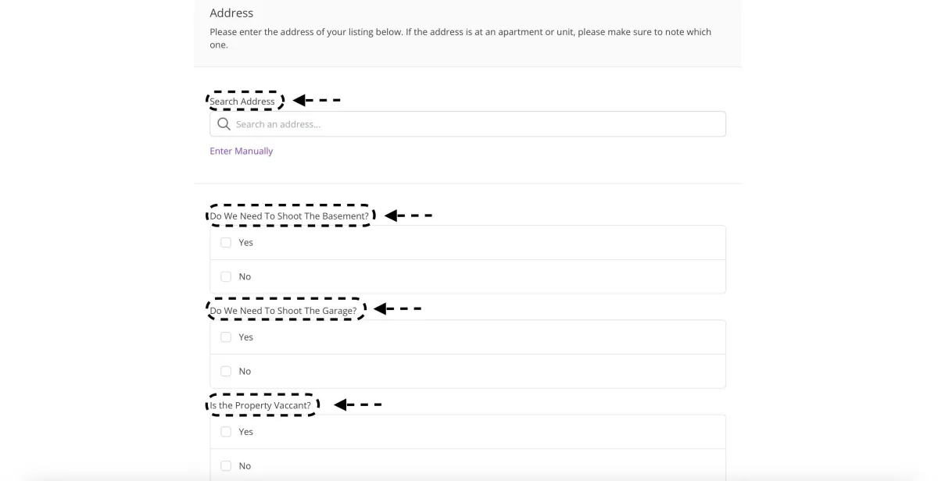Click the 'Do We Need To Shoot The Basement?' label
Image resolution: width=938 pixels, height=481 pixels.
coord(289,216)
